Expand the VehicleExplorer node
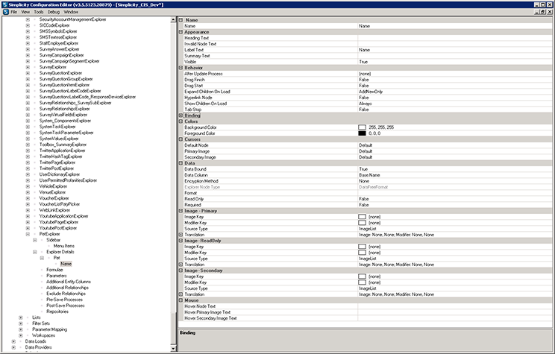 click(28, 186)
